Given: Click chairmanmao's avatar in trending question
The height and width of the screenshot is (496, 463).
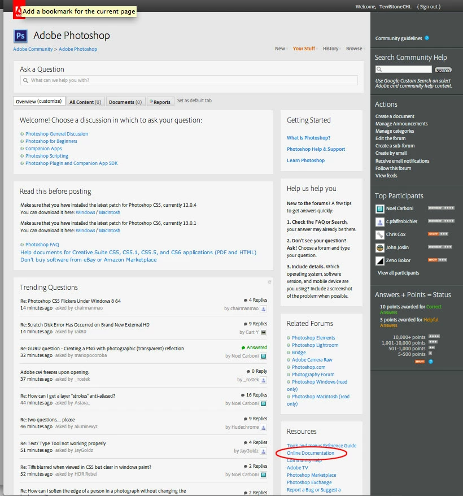Looking at the screenshot, I should point(264,309).
